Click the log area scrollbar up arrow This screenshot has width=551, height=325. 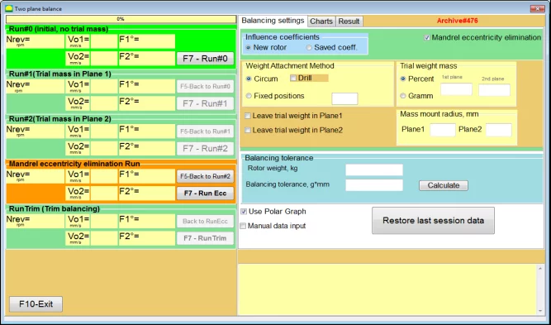click(541, 269)
